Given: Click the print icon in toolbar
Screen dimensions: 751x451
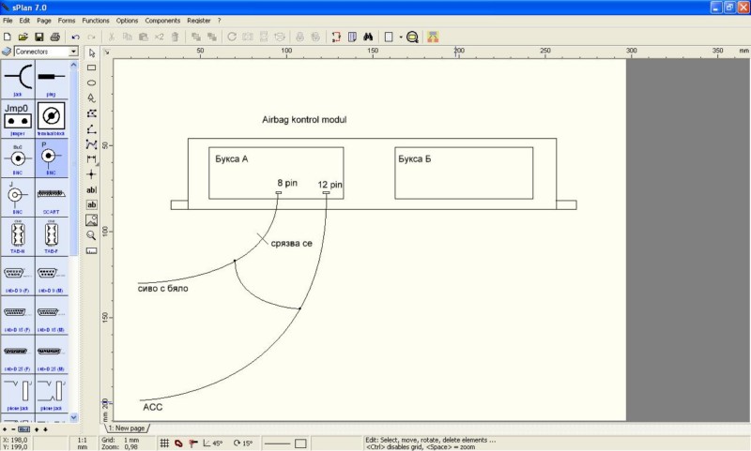Looking at the screenshot, I should 55,37.
